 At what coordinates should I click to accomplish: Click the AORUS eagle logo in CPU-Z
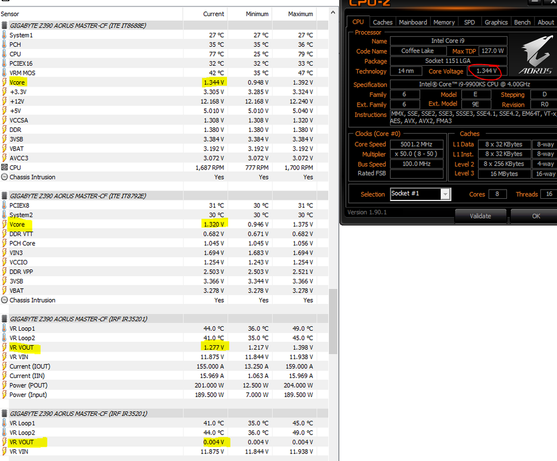tap(536, 55)
